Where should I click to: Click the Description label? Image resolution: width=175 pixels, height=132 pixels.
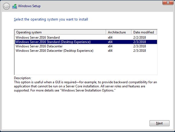pos(23,78)
